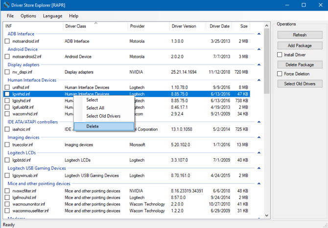Click the 8.16.23319.34391 version cell
The width and height of the screenshot is (328, 228).
point(187,191)
